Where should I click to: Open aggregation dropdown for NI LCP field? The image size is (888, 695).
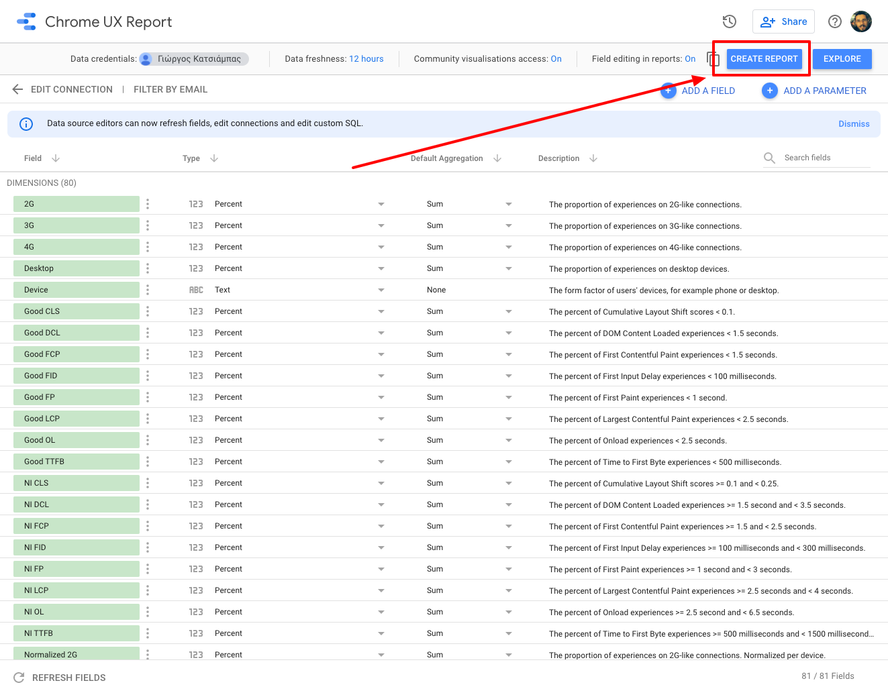point(509,590)
